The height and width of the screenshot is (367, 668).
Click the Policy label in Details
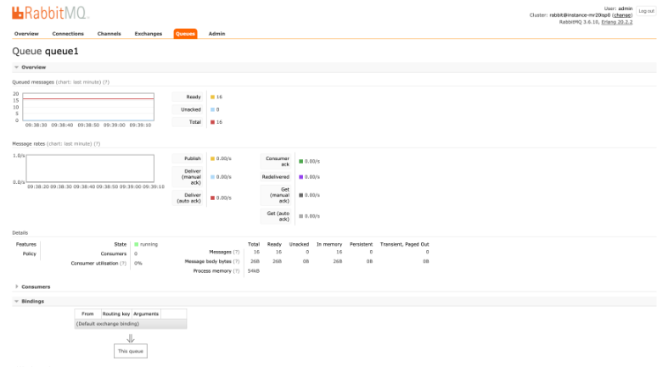(x=30, y=254)
